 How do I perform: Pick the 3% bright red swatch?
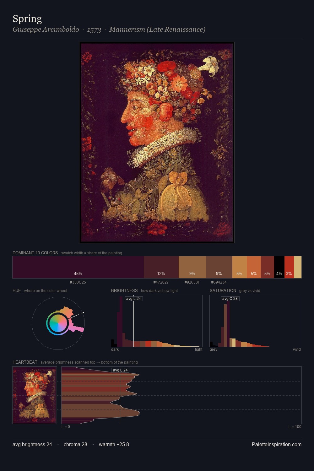tap(289, 267)
